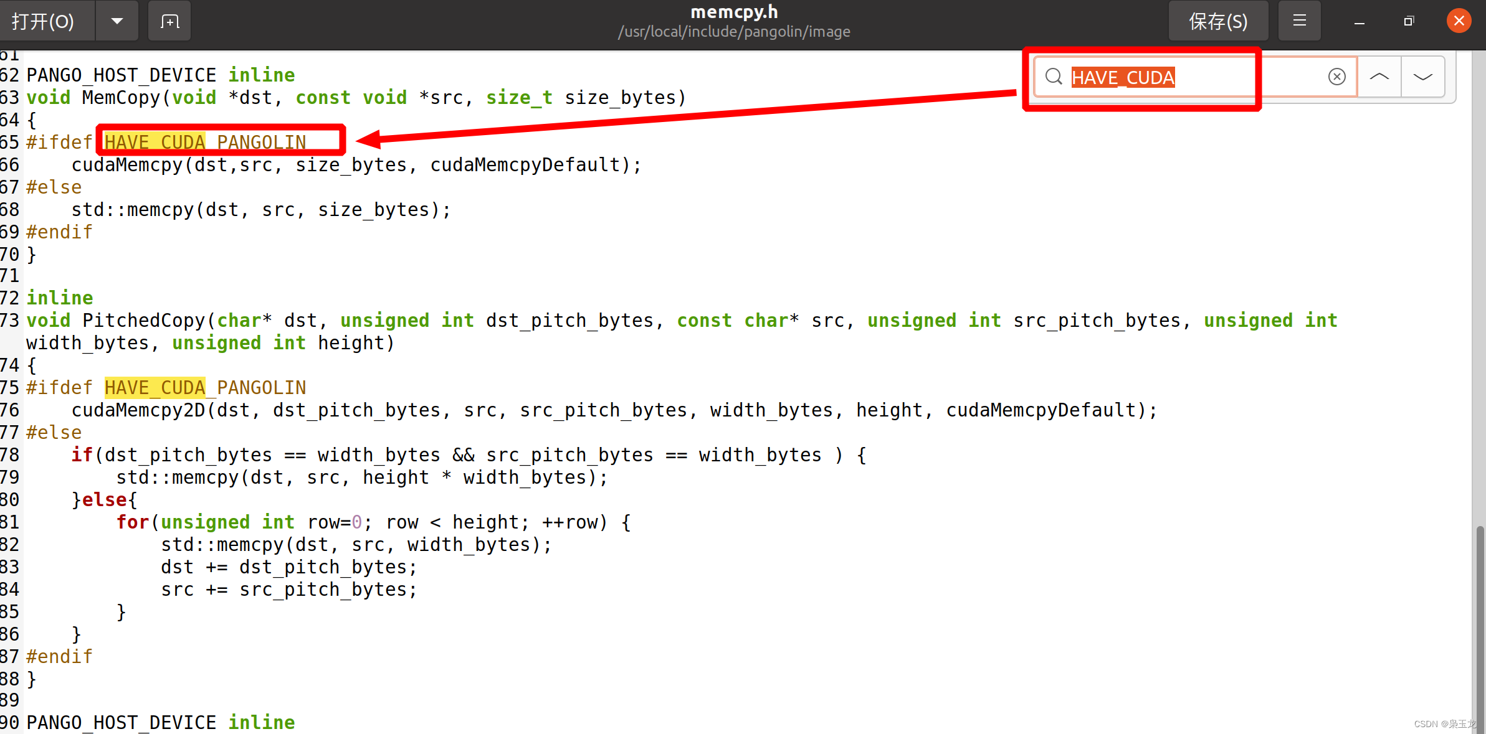Clear the HAVE_CUDA search query
Image resolution: width=1486 pixels, height=734 pixels.
[x=1337, y=77]
